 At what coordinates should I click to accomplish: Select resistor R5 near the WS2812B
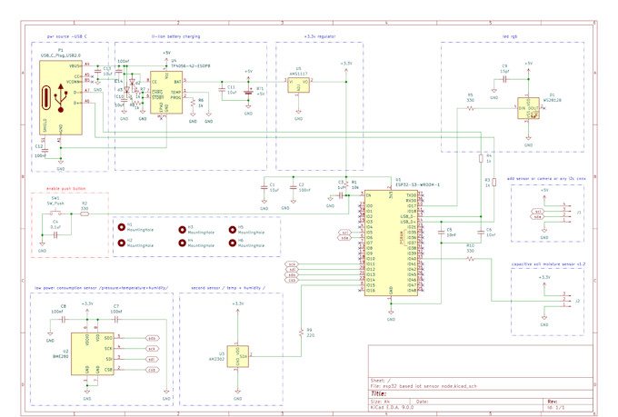tap(470, 108)
